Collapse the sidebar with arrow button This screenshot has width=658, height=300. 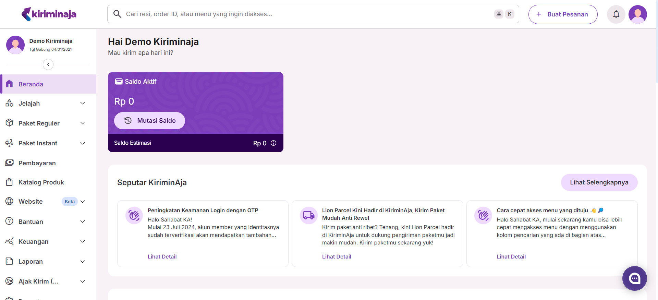48,64
